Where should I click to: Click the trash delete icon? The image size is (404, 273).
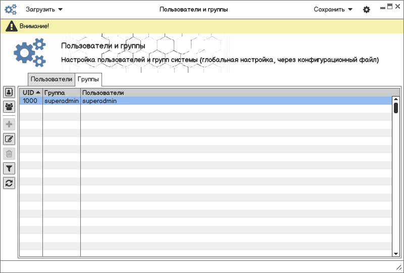click(9, 154)
